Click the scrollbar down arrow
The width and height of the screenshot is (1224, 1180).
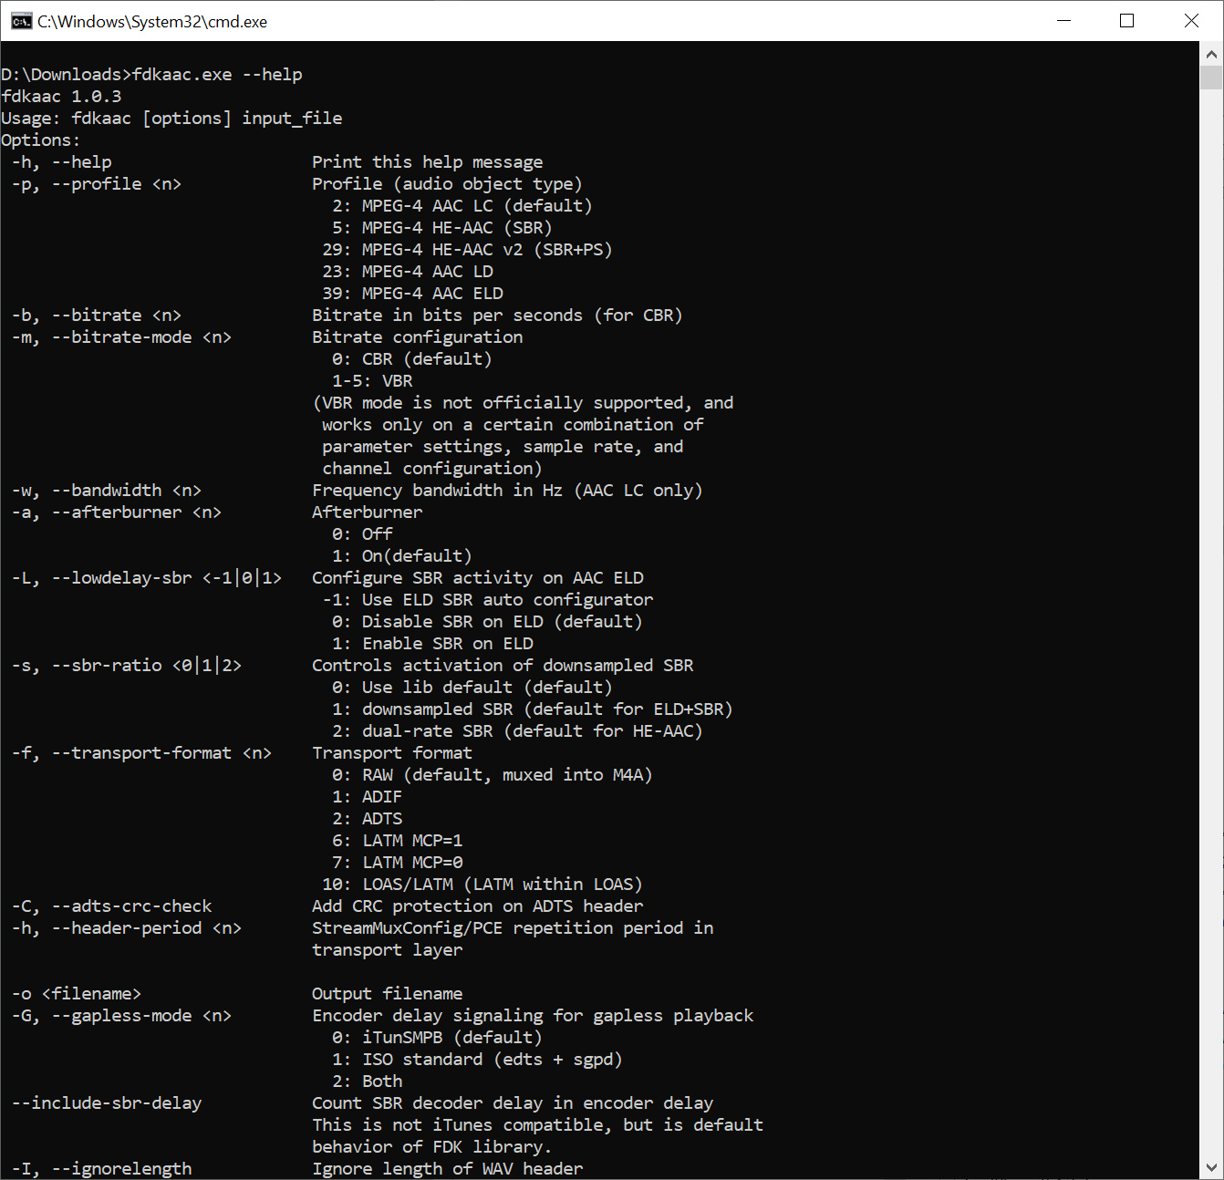[1211, 1167]
